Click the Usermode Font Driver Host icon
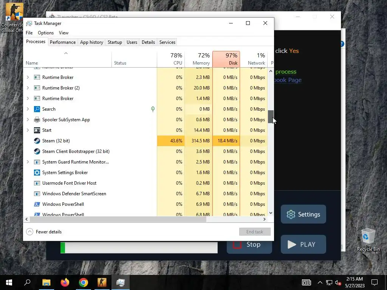387x290 pixels. click(37, 183)
